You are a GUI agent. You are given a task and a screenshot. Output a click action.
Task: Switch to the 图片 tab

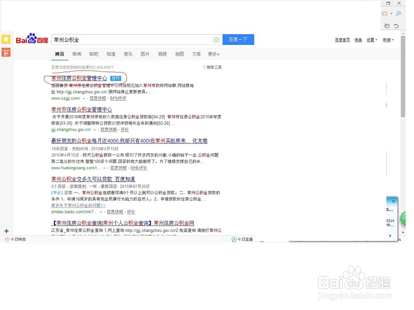point(145,54)
